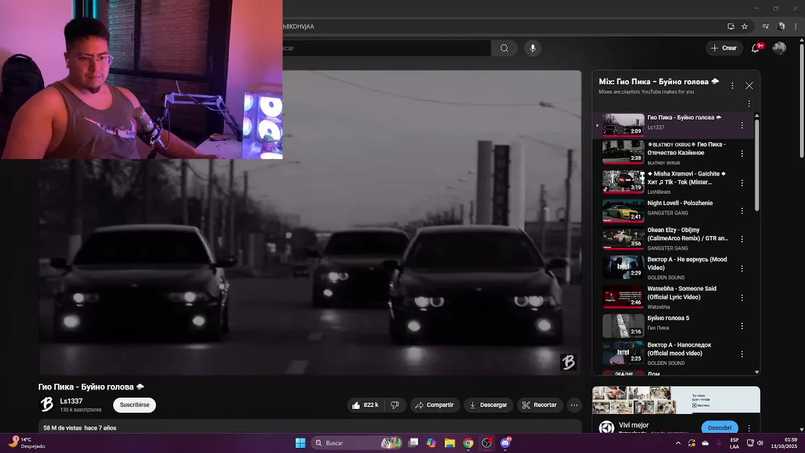
Task: Click the channel watermark B logo on the video
Action: (569, 362)
